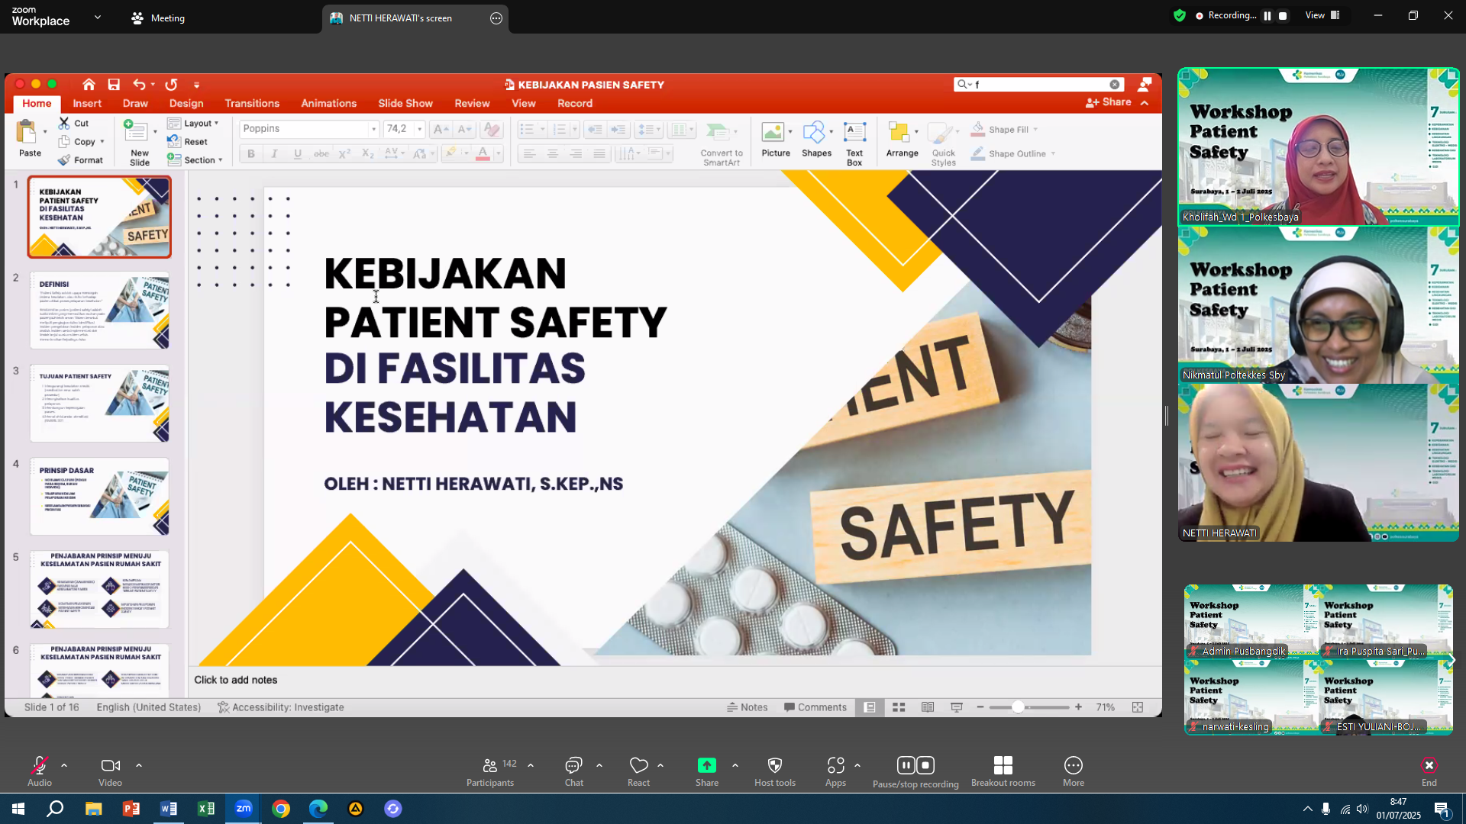1466x824 pixels.
Task: Open the Zoom View layout menu
Action: pyautogui.click(x=1322, y=15)
